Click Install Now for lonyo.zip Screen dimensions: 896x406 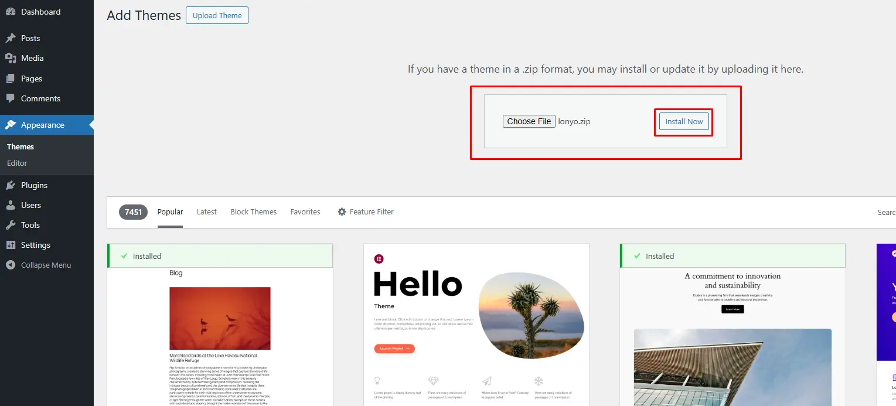684,121
